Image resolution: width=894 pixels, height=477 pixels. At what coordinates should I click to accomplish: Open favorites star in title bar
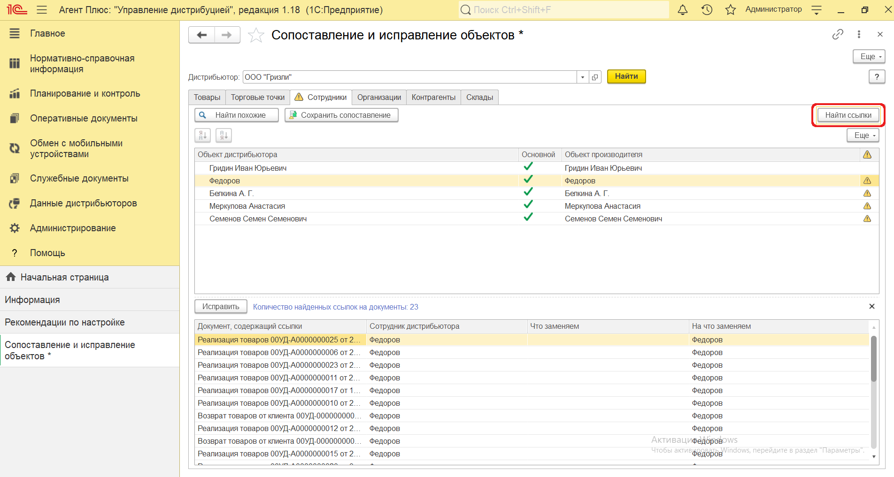731,9
